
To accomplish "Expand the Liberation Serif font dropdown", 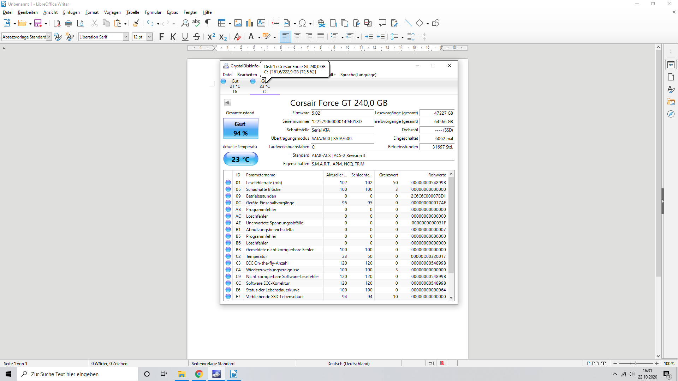I will [126, 37].
